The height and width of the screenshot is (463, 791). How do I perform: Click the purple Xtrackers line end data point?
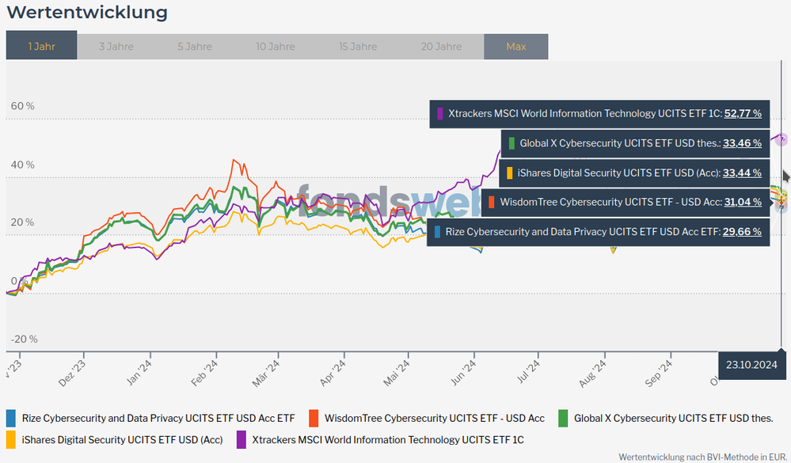781,140
